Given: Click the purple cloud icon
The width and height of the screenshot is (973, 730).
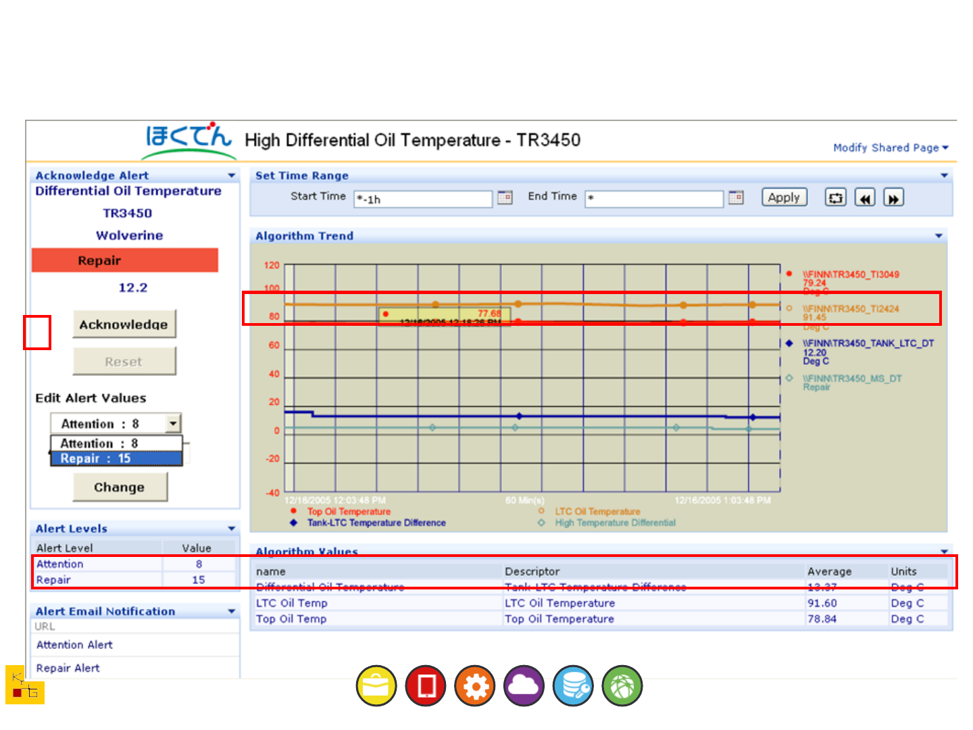Looking at the screenshot, I should pyautogui.click(x=524, y=686).
